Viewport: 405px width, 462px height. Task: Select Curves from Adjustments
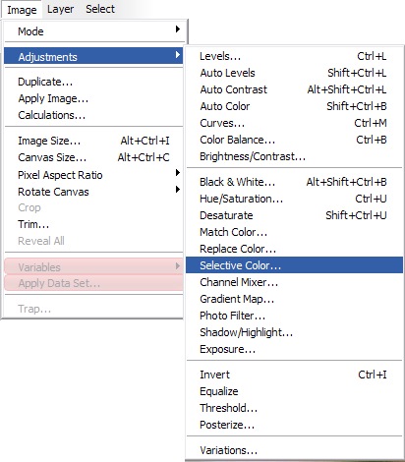(294, 123)
